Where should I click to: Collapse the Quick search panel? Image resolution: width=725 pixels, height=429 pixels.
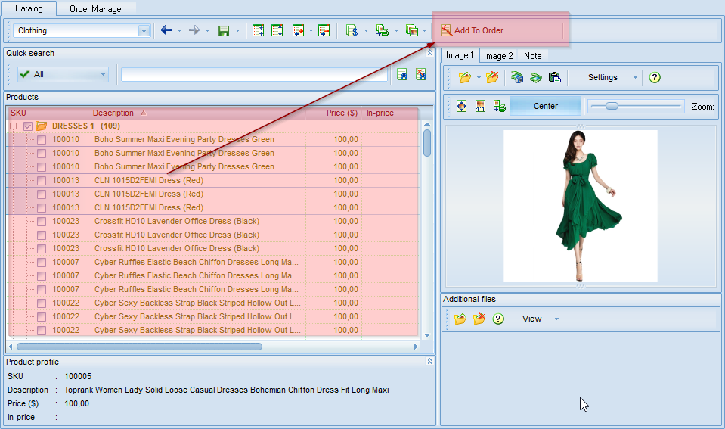tap(429, 53)
